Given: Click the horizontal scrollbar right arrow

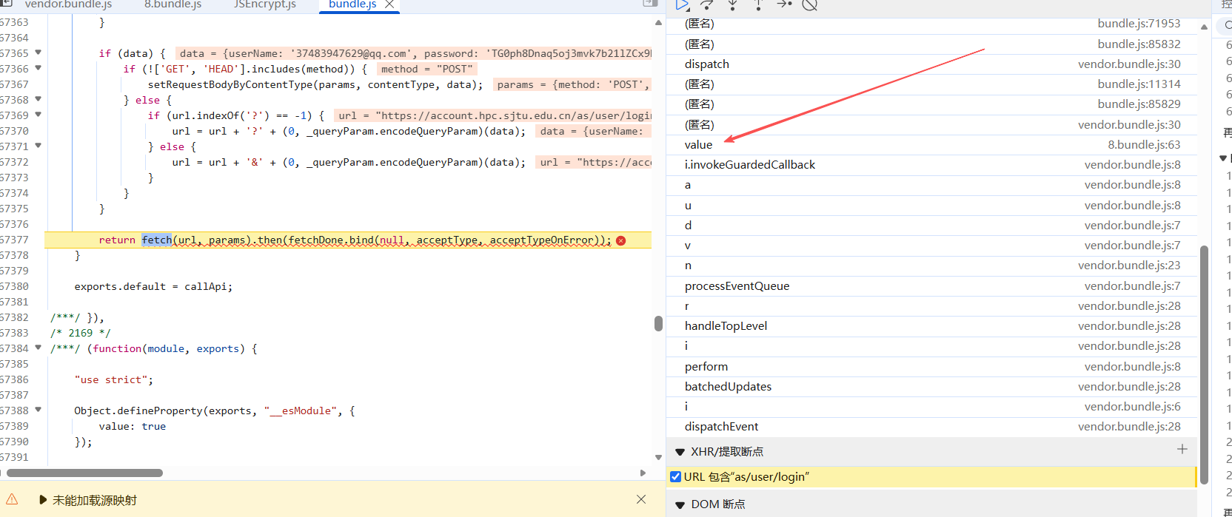Looking at the screenshot, I should pyautogui.click(x=643, y=473).
